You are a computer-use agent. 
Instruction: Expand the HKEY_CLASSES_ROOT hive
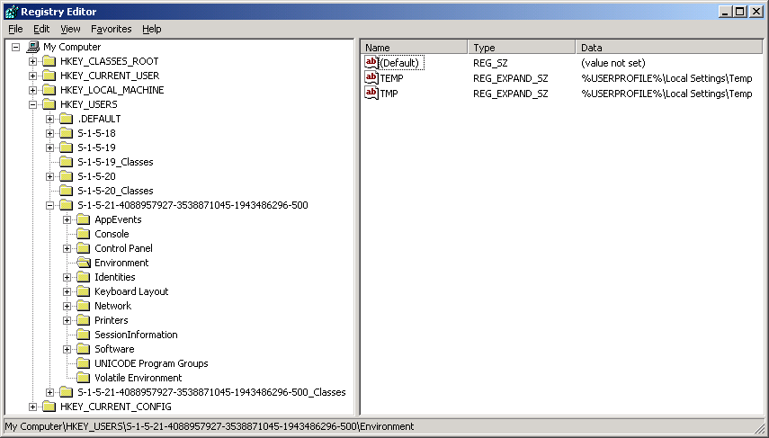click(32, 61)
